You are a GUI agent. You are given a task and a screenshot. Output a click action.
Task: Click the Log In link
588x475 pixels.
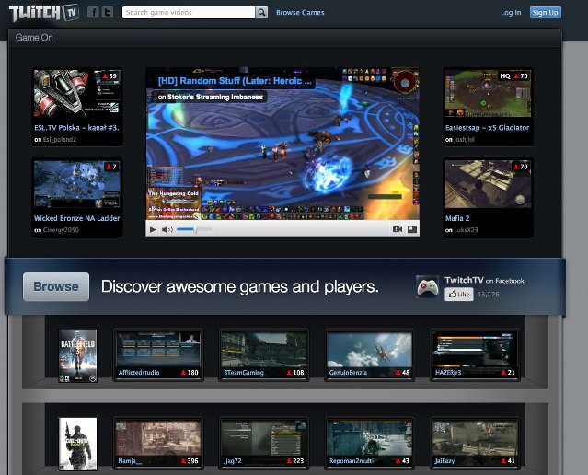(511, 13)
